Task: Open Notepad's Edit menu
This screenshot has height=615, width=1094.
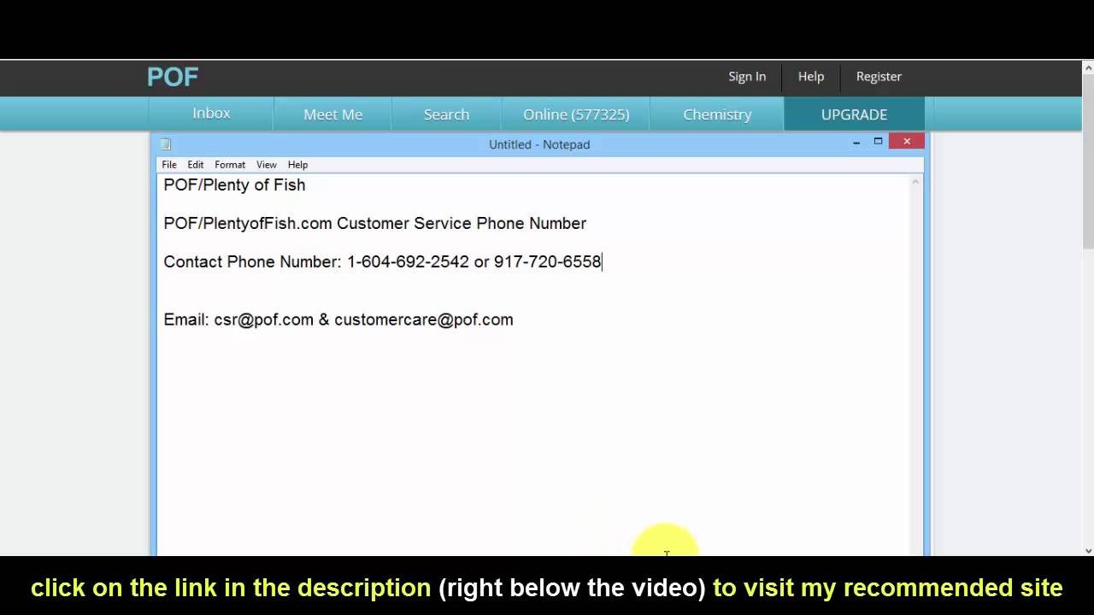Action: [x=196, y=165]
